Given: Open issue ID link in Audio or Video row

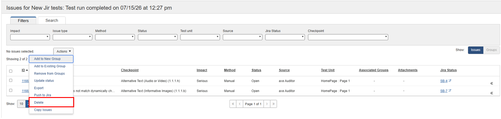Looking at the screenshot, I should tap(25, 81).
